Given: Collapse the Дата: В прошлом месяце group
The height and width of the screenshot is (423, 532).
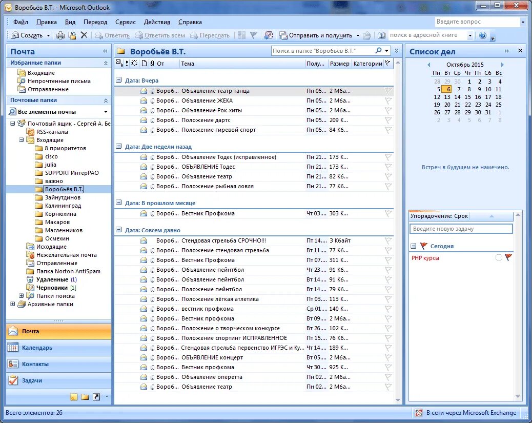Looking at the screenshot, I should point(119,203).
